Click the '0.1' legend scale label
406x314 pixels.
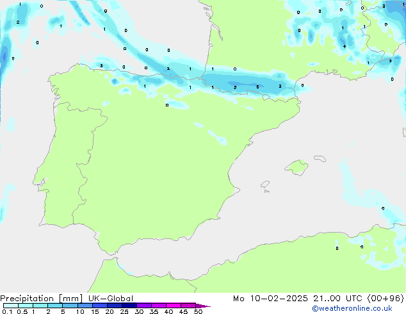point(7,311)
